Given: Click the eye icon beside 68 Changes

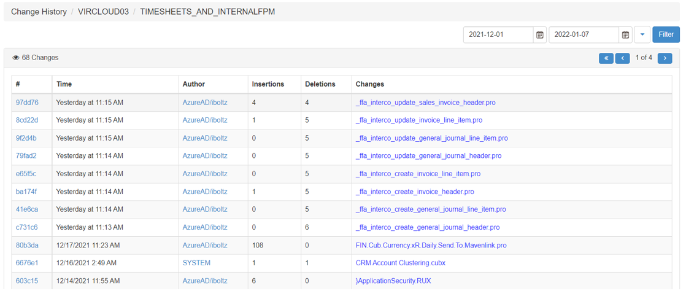Looking at the screenshot, I should tap(16, 58).
